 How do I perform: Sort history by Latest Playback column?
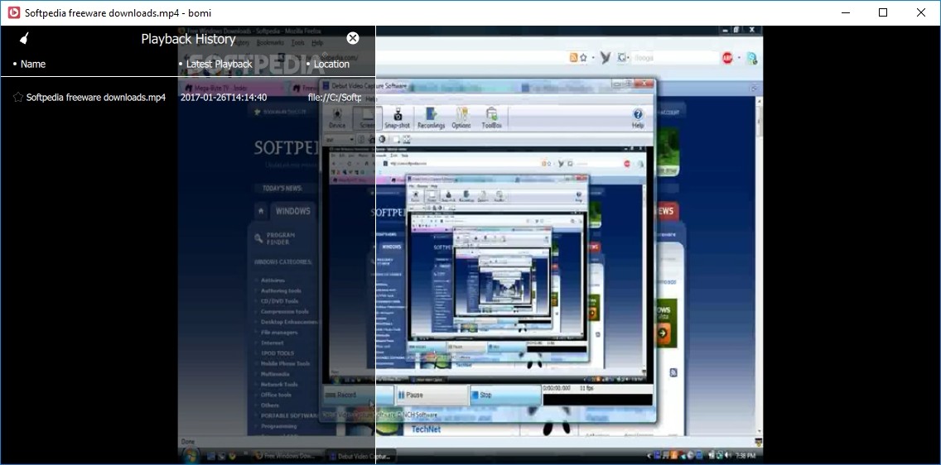pyautogui.click(x=219, y=64)
